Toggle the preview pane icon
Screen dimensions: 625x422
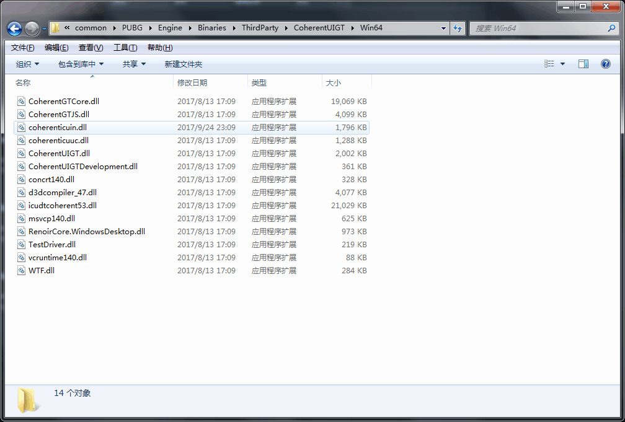pos(583,64)
